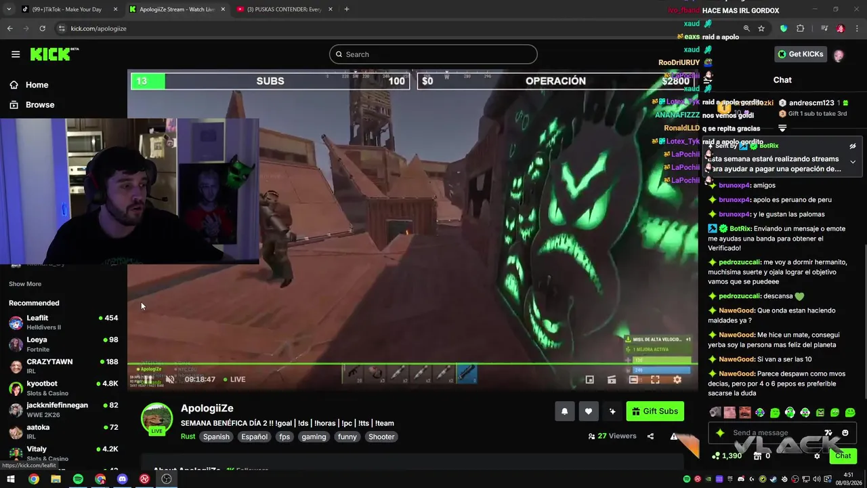This screenshot has width=867, height=488.
Task: Select the fps tag
Action: pos(284,436)
